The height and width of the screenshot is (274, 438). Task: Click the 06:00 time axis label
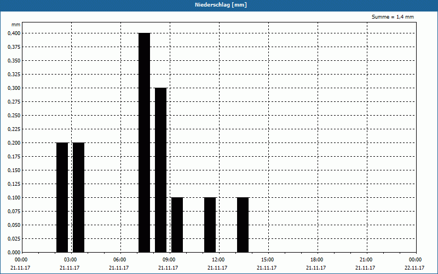[119, 260]
